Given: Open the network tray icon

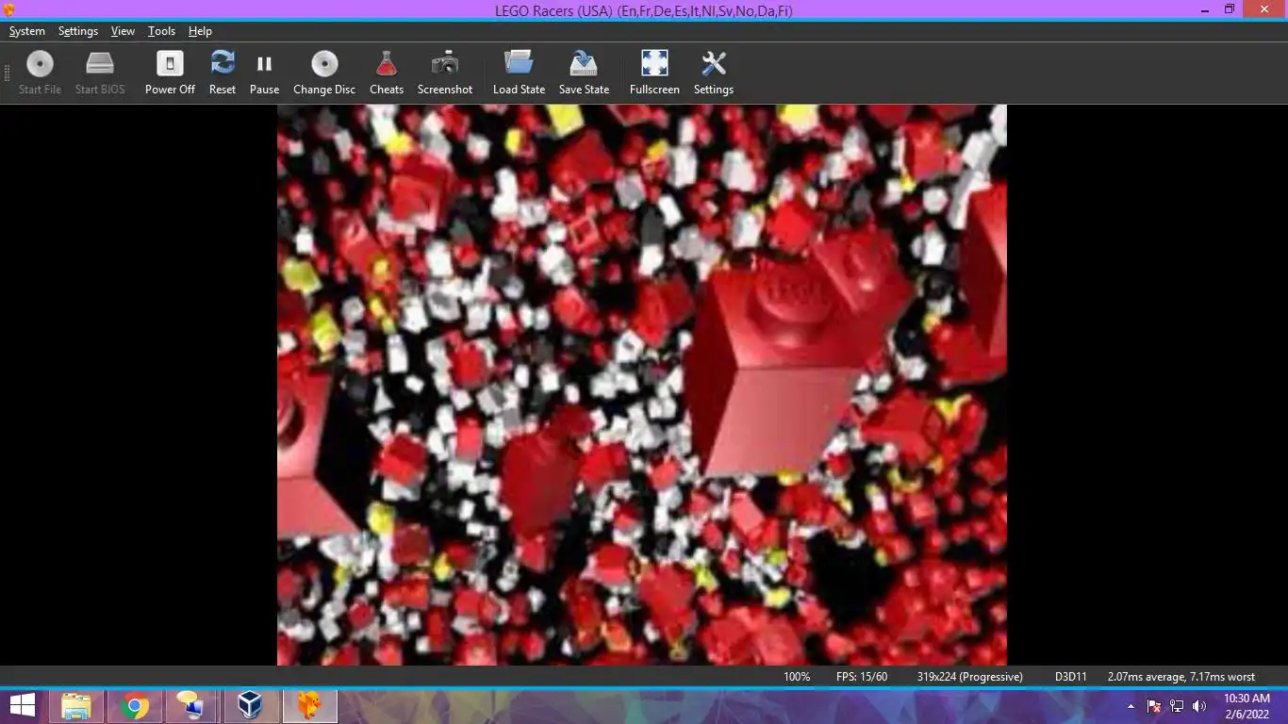Looking at the screenshot, I should click(1177, 706).
